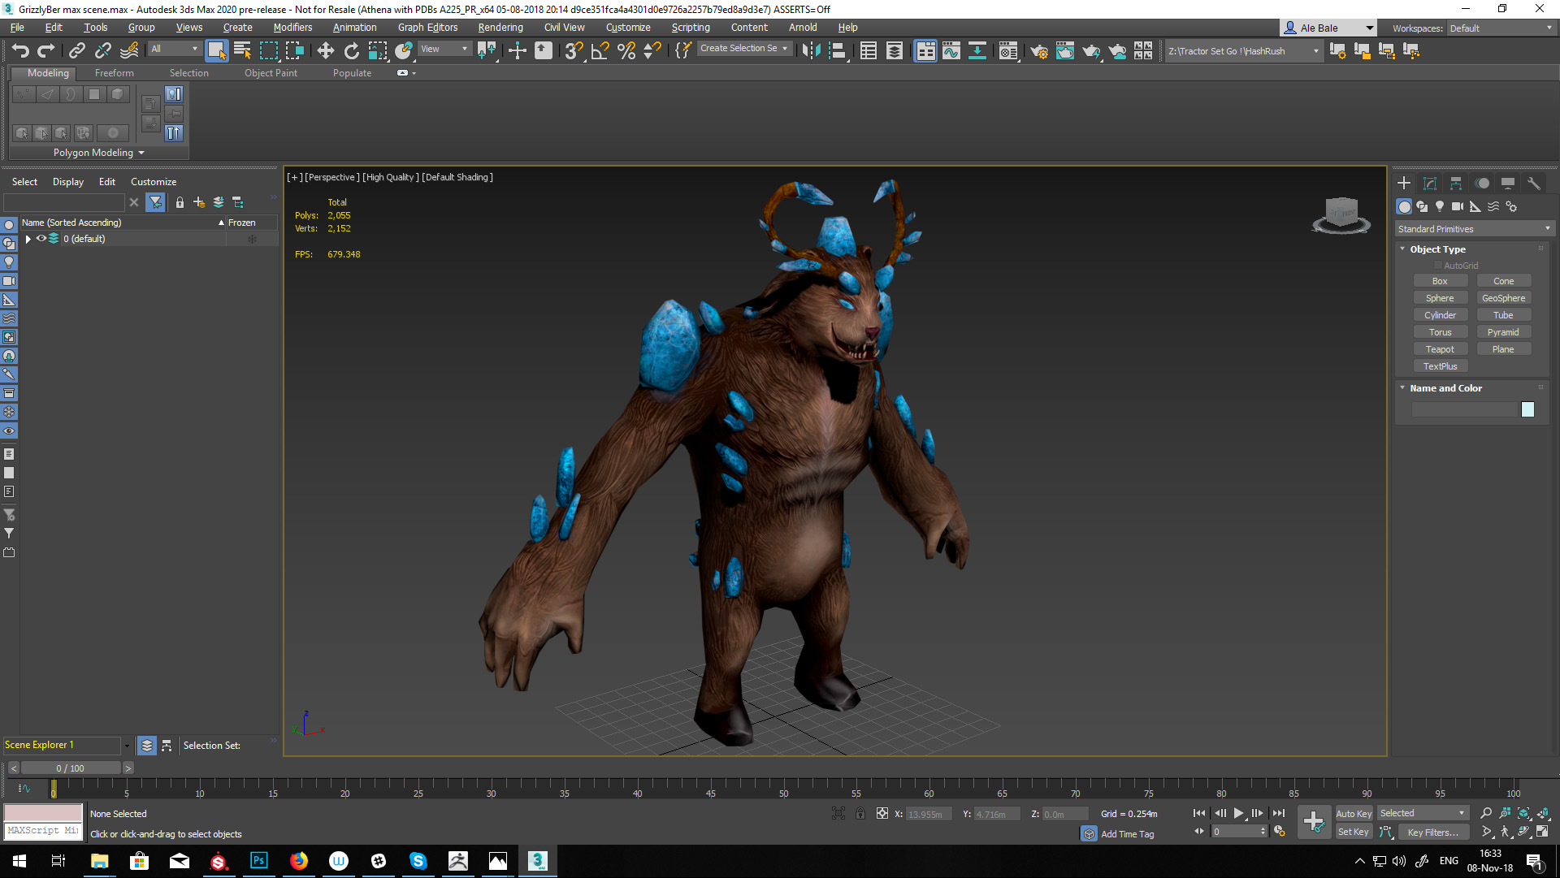Click the Align tool icon
The width and height of the screenshot is (1560, 878).
click(x=838, y=50)
